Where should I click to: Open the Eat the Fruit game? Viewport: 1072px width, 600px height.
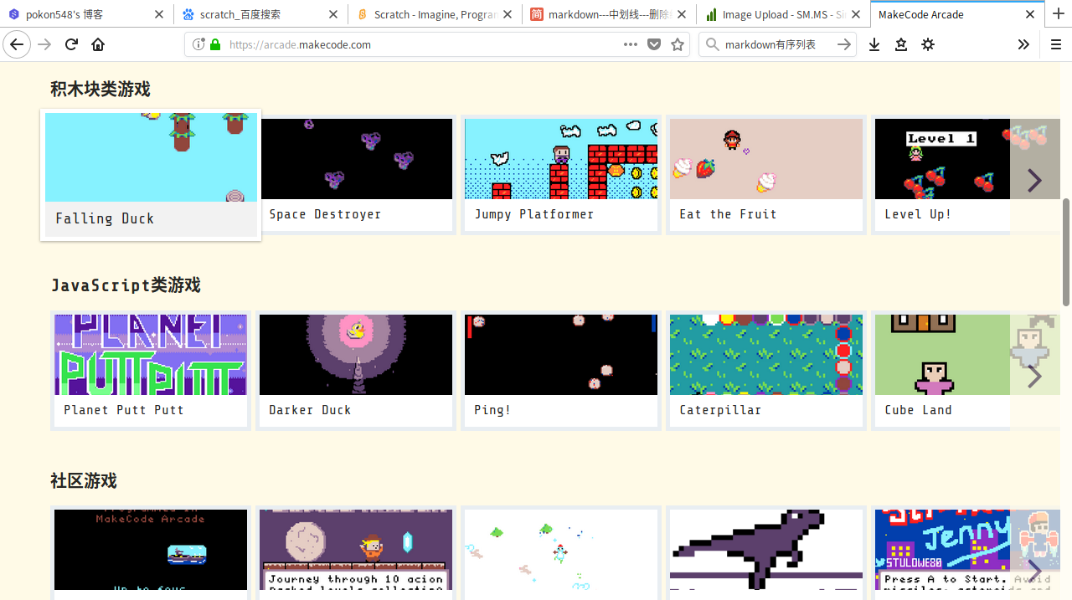(766, 175)
